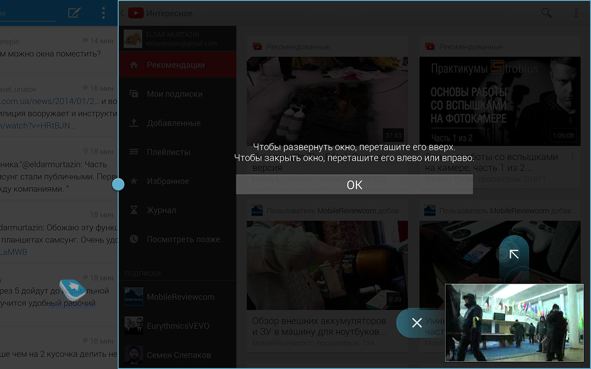Image resolution: width=591 pixels, height=369 pixels.
Task: Close floating video with X button
Action: pyautogui.click(x=416, y=323)
